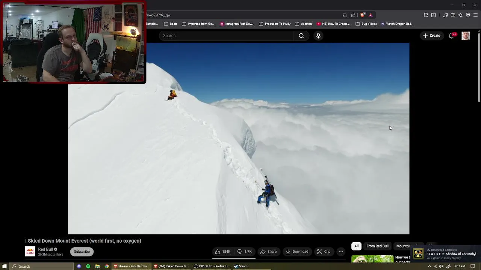Open the Brave playlist music note icon

tap(445, 15)
